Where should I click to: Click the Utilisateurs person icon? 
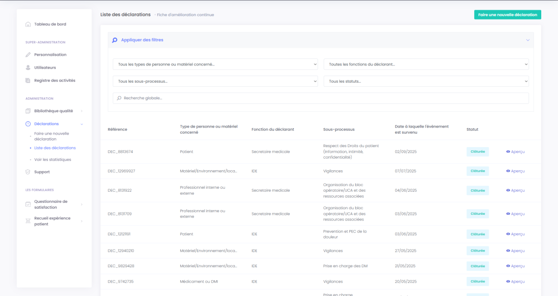pos(28,68)
